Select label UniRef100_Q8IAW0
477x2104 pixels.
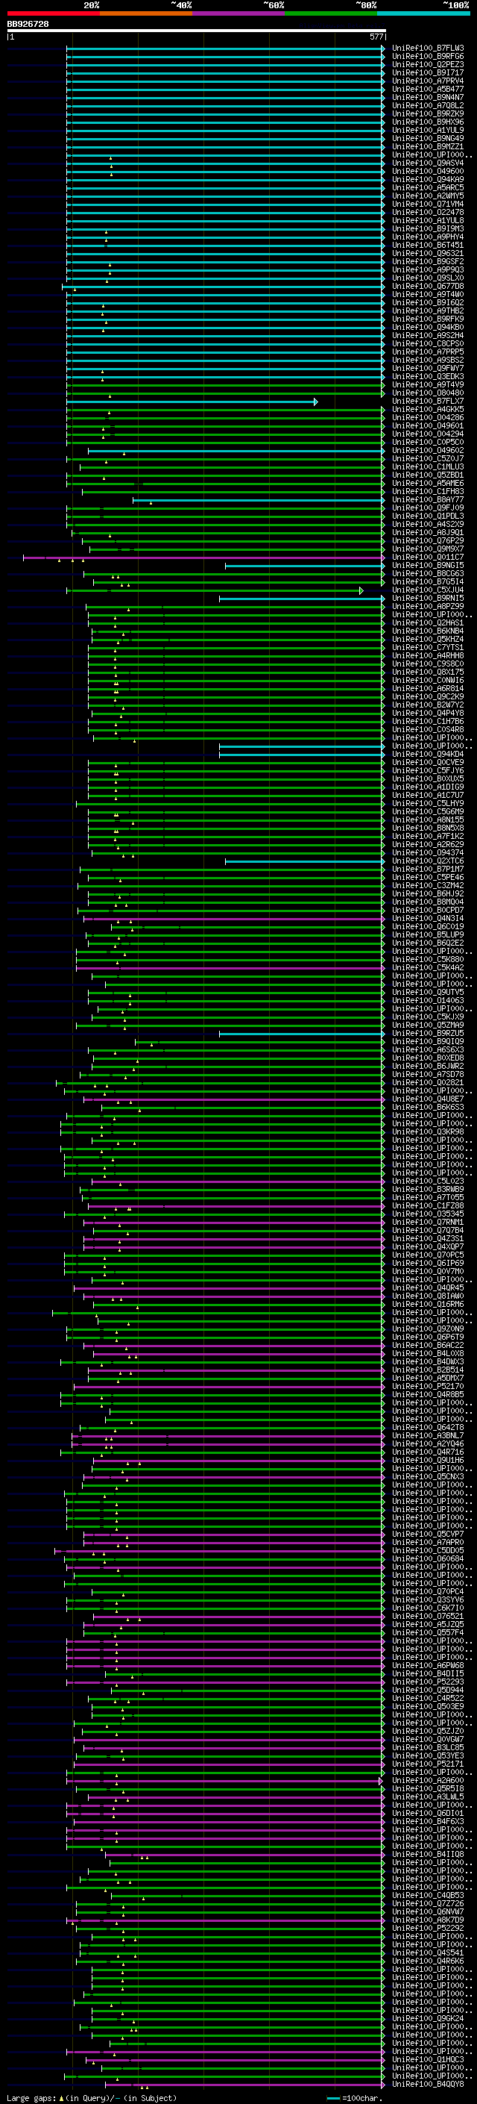tap(428, 1296)
